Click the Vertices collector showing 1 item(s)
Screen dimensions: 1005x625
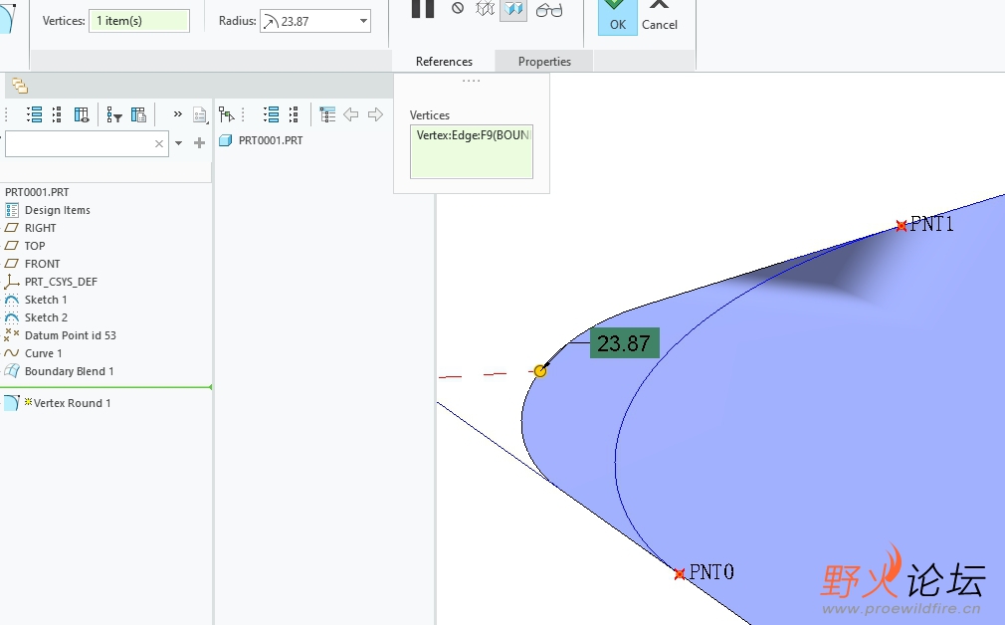139,21
